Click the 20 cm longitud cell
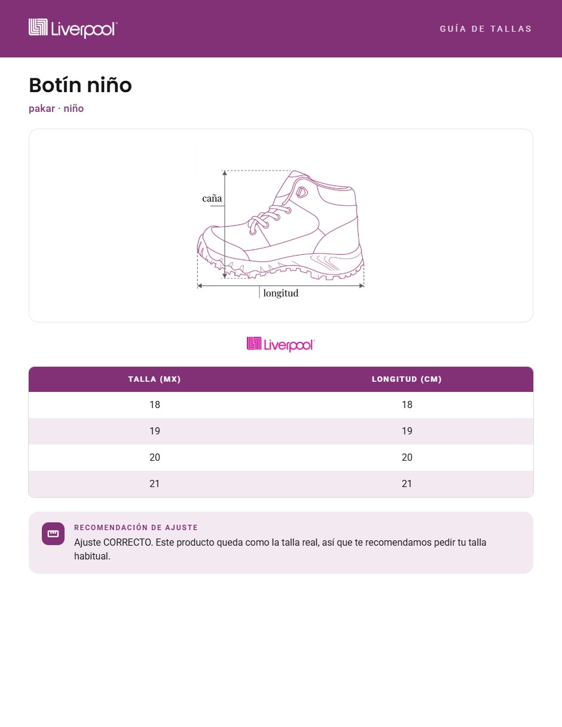 407,458
